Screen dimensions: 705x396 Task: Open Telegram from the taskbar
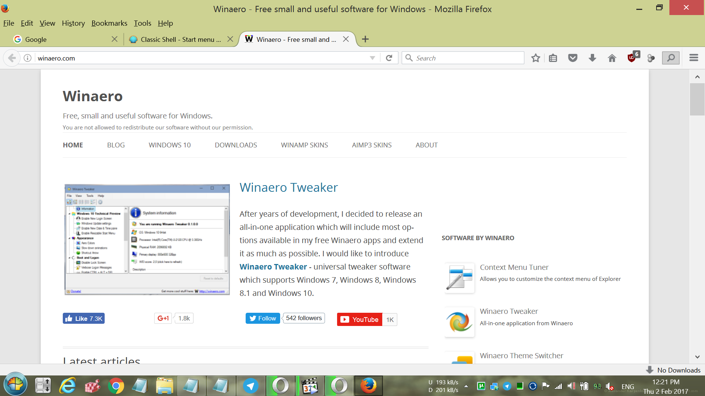251,386
